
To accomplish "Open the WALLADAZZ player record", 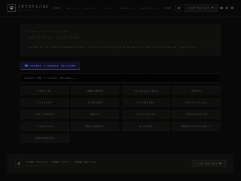I will [95, 126].
